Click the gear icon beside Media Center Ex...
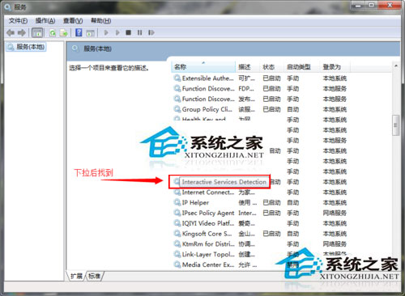The width and height of the screenshot is (405, 296). click(177, 264)
